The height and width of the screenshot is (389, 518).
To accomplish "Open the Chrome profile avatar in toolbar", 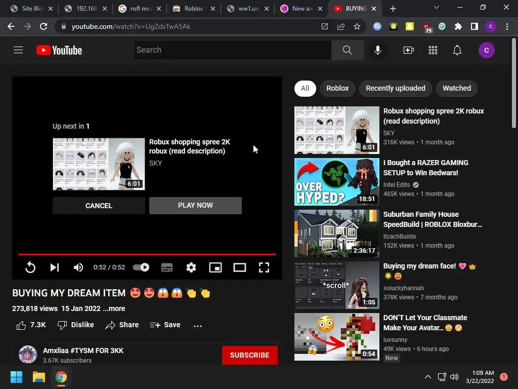I will pyautogui.click(x=491, y=26).
